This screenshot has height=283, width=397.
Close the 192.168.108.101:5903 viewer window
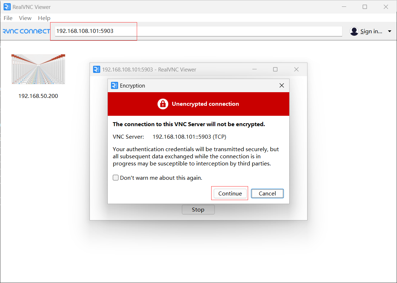(x=296, y=69)
